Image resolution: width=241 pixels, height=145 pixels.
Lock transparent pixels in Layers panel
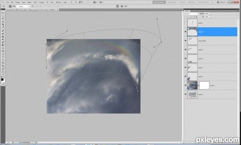point(190,17)
